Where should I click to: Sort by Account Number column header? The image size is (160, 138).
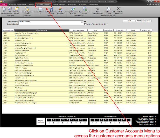click(8, 30)
